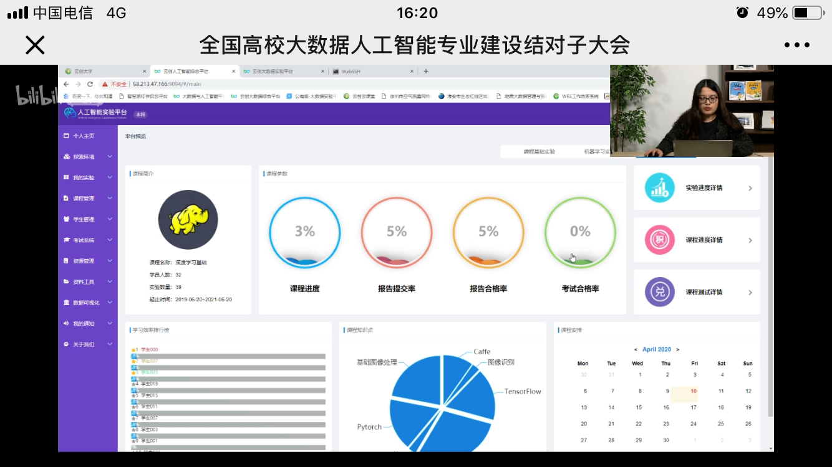The image size is (832, 467).
Task: Click the pink 课程进度详情 icon
Action: tap(659, 240)
